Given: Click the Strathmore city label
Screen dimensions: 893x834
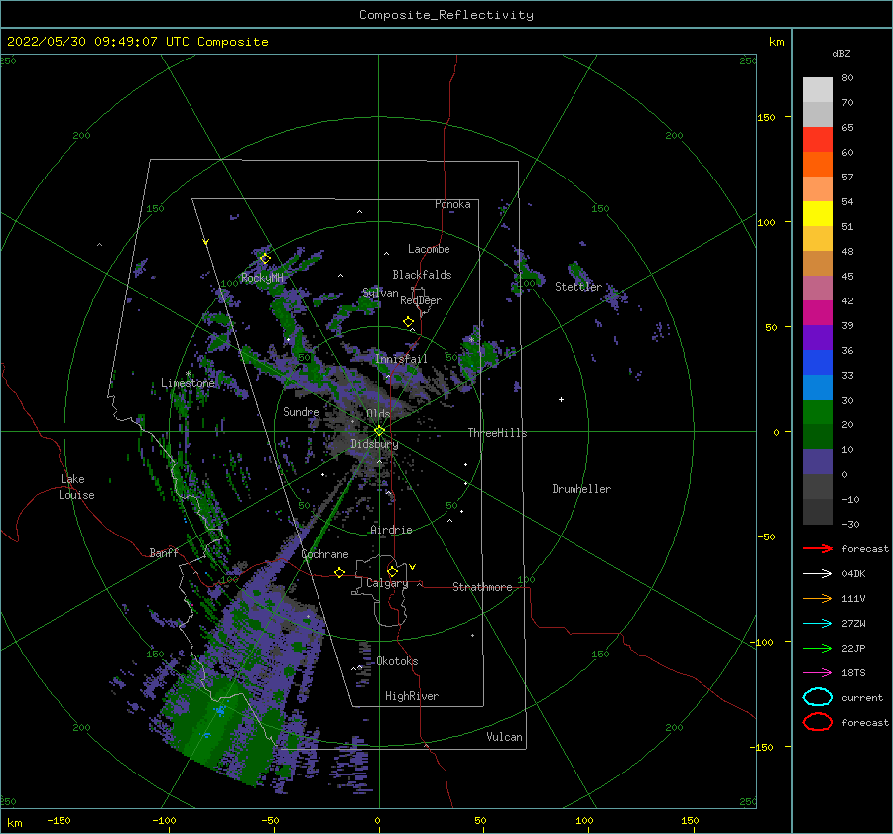Looking at the screenshot, I should pyautogui.click(x=482, y=587).
